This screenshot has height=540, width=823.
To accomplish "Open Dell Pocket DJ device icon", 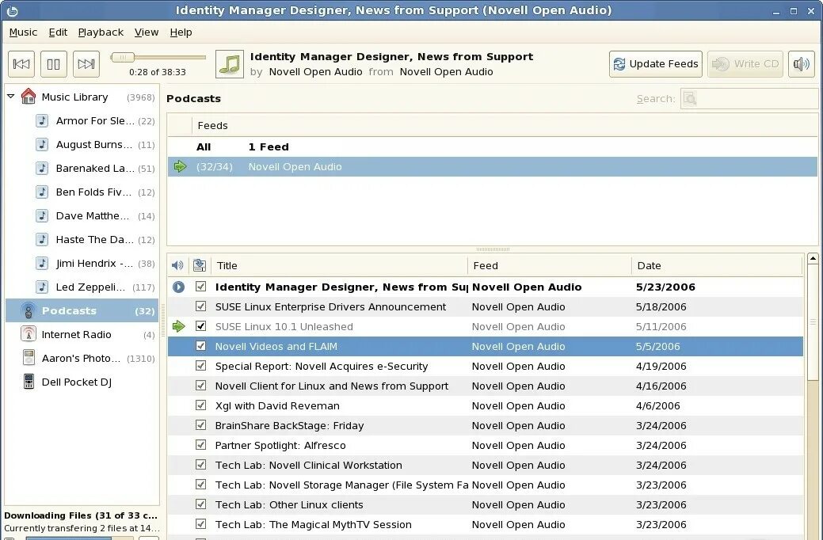I will click(x=29, y=382).
